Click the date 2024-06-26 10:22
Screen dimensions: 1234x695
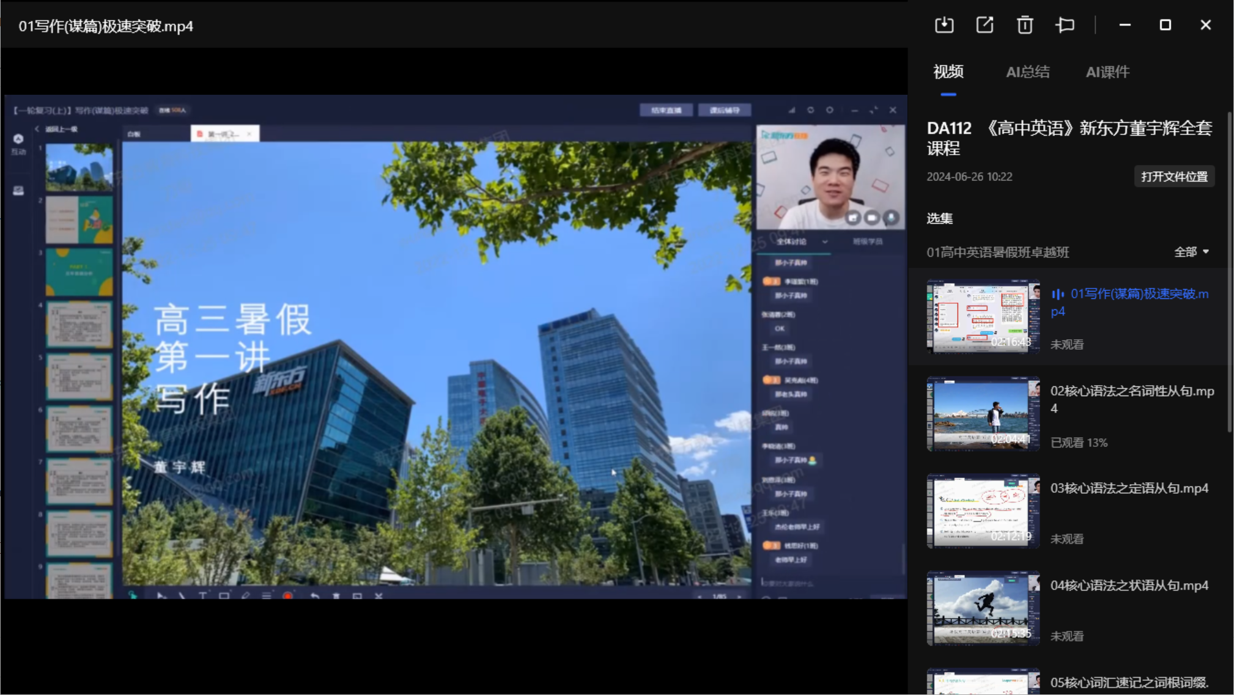click(969, 177)
